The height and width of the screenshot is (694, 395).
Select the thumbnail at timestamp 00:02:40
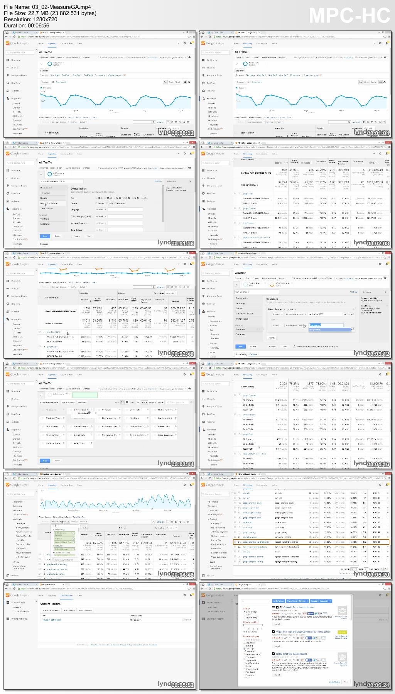pos(100,305)
